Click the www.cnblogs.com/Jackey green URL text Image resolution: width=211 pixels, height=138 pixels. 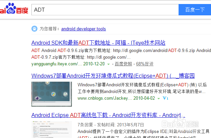[x=105, y=98]
